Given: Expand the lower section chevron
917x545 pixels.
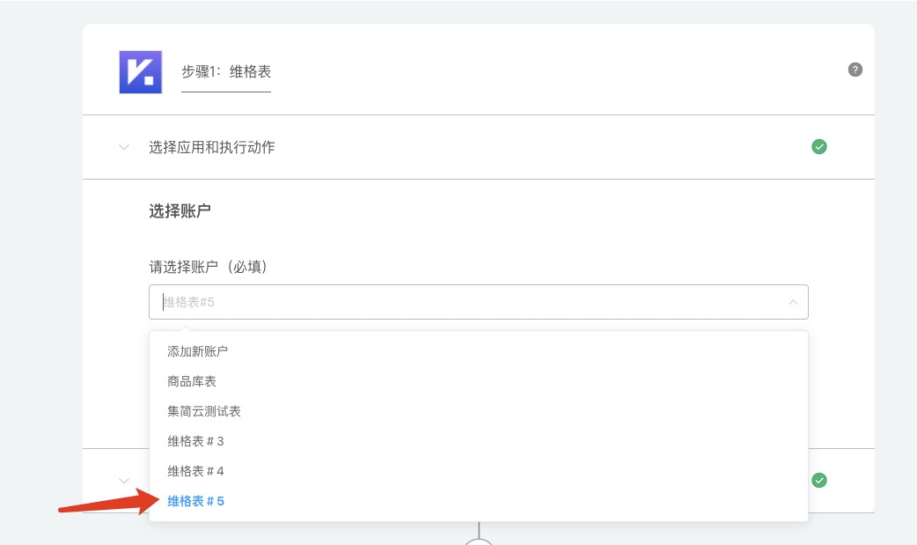Looking at the screenshot, I should coord(124,480).
